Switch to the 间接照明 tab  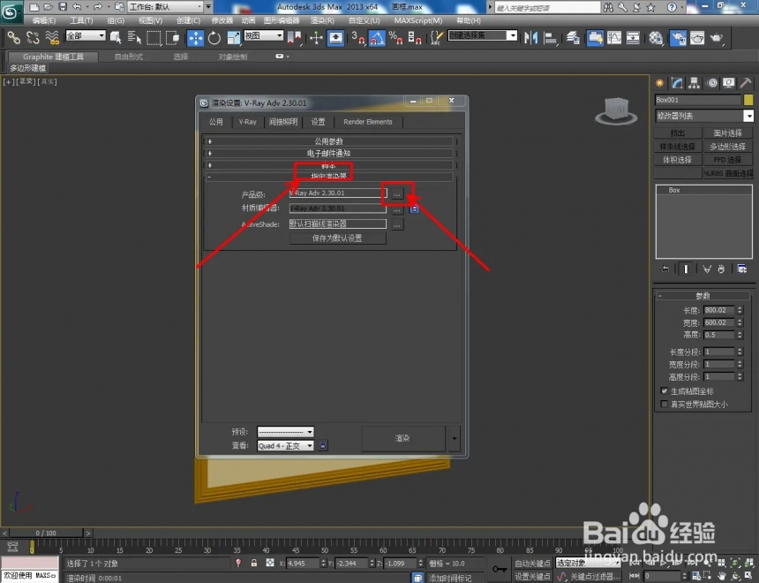(x=283, y=122)
